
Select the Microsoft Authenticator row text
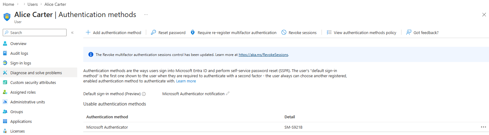107,127
